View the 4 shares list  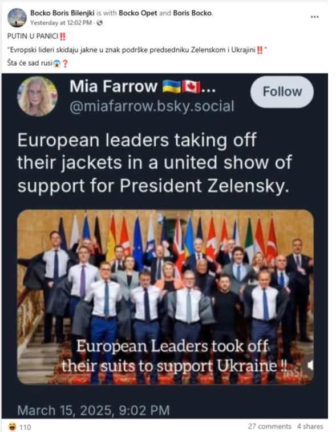point(310,426)
